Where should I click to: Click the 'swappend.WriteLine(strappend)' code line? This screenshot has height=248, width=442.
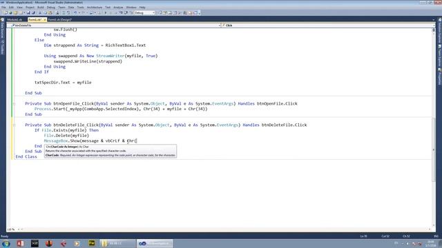[88, 61]
